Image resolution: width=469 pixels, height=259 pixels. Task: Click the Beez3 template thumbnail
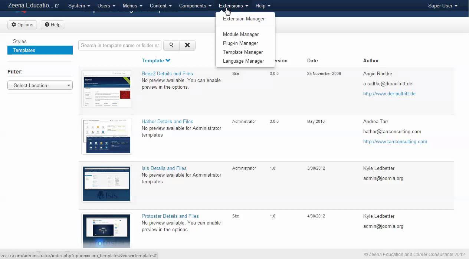pyautogui.click(x=106, y=89)
